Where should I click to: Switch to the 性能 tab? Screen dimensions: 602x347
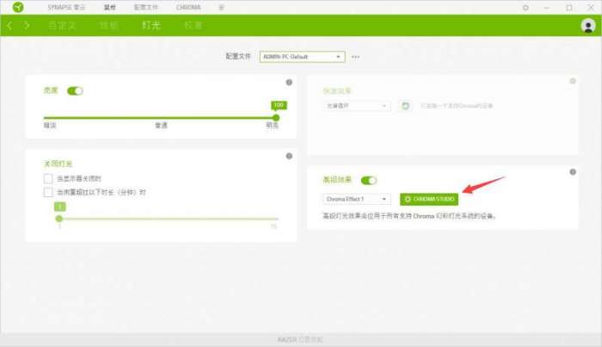[108, 25]
